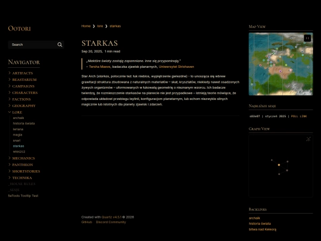Image resolution: width=321 pixels, height=241 pixels.
Task: Open the GitHub footer link
Action: pyautogui.click(x=87, y=222)
